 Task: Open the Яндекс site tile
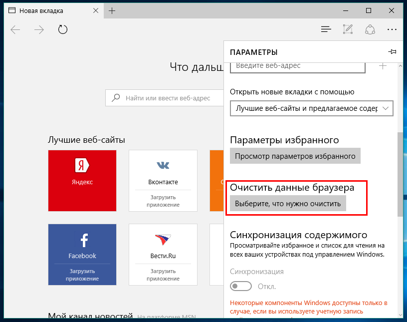pos(82,181)
